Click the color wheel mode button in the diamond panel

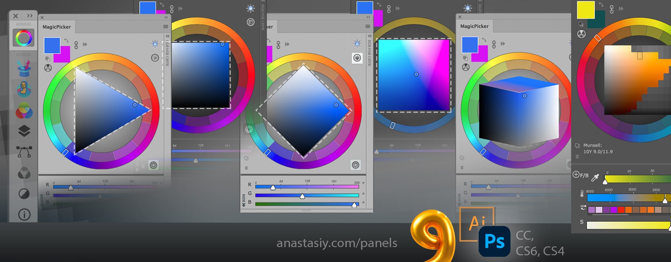pos(356,165)
